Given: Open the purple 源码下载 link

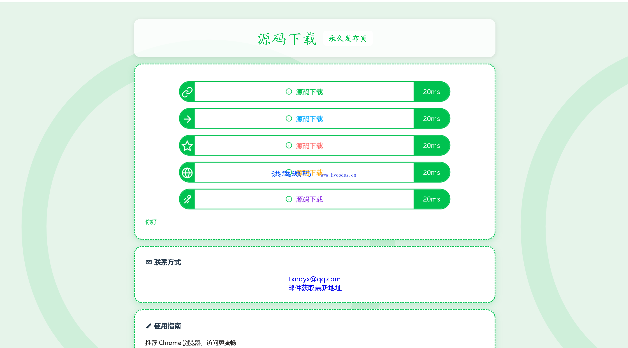Looking at the screenshot, I should 309,199.
